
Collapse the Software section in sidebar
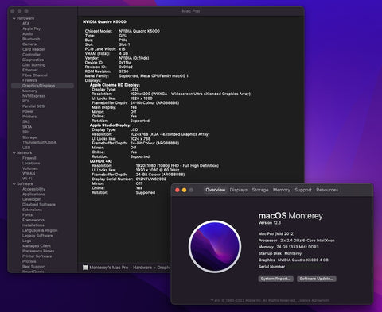[14, 184]
